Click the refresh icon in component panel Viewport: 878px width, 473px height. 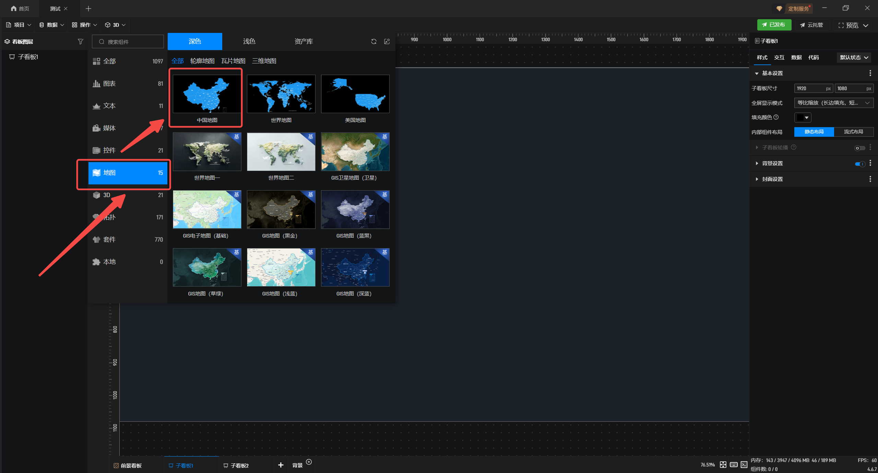tap(374, 41)
